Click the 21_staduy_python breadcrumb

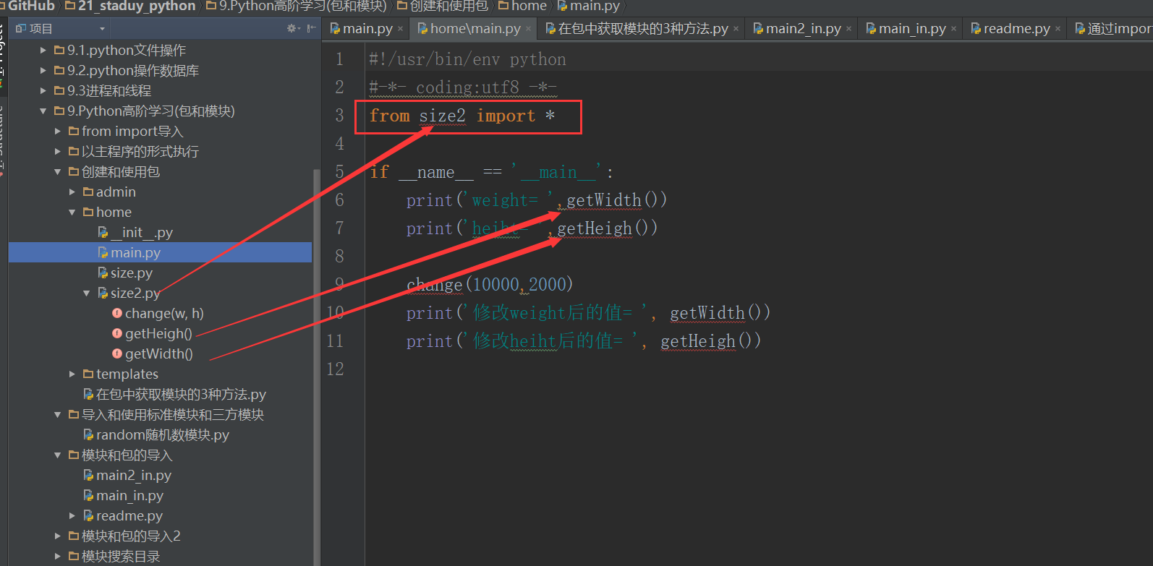[x=136, y=6]
